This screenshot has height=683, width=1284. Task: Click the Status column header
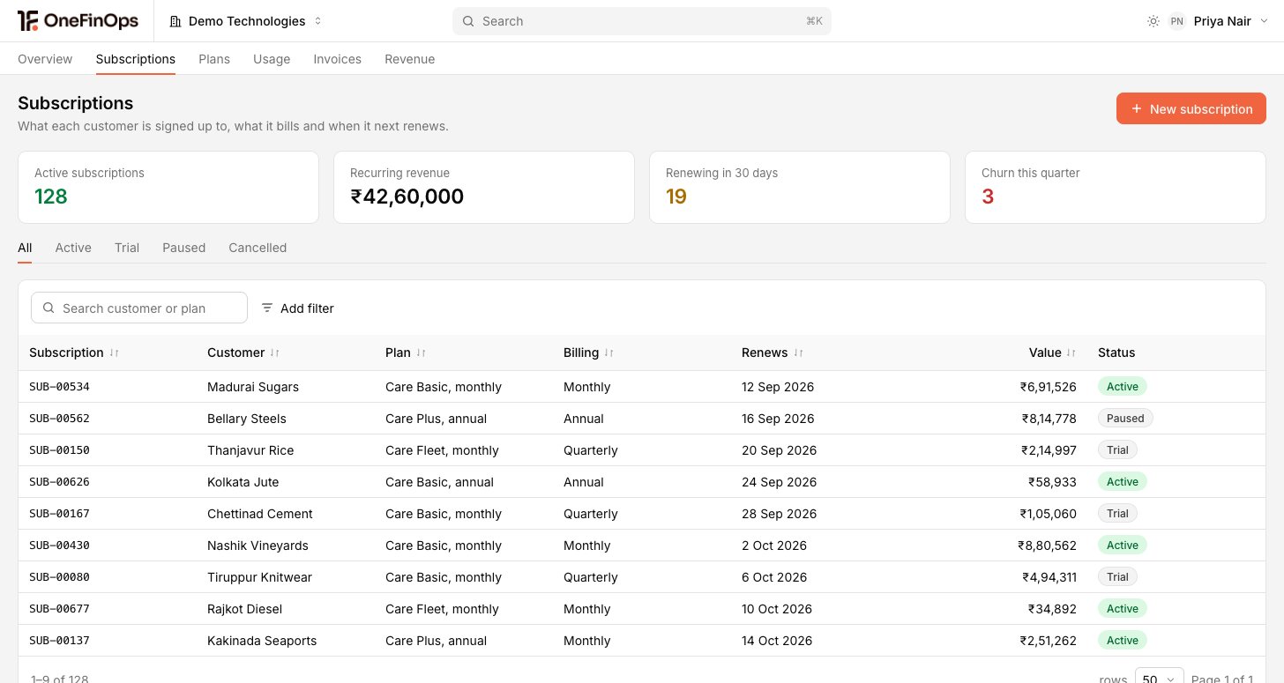pyautogui.click(x=1116, y=353)
